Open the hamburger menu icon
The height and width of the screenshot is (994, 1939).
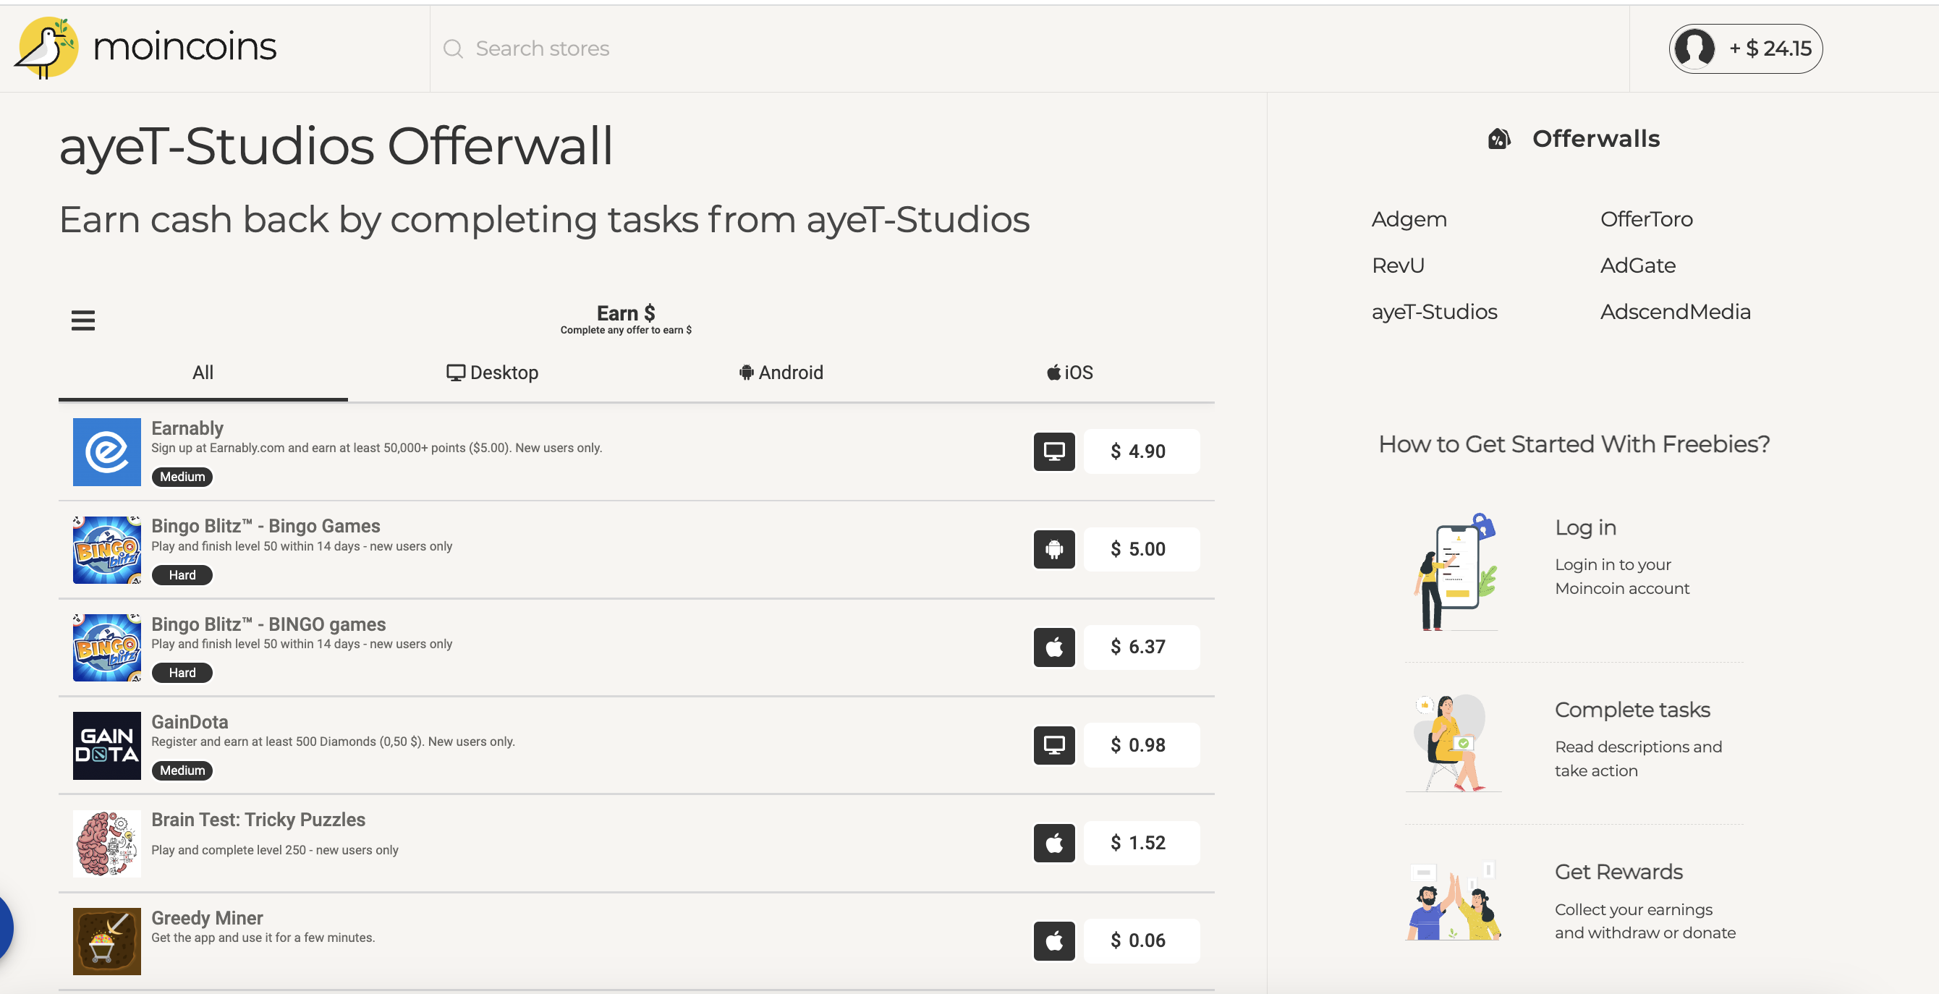pyautogui.click(x=82, y=320)
